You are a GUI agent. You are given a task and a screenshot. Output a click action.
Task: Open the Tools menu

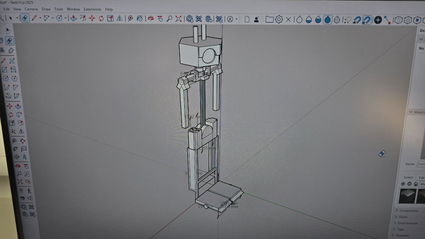58,9
